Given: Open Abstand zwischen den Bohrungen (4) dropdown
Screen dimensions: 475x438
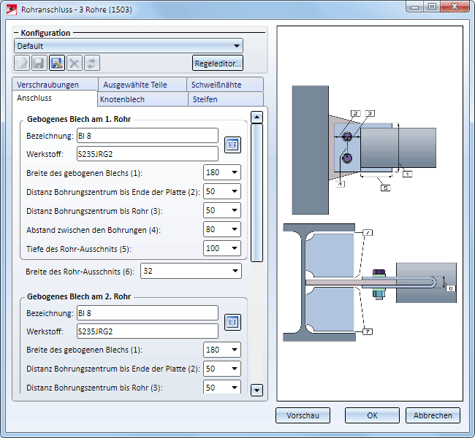Looking at the screenshot, I should click(234, 229).
